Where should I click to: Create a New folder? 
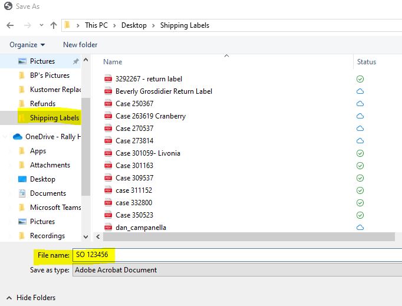point(80,45)
